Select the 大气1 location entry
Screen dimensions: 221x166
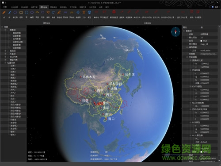point(13,90)
